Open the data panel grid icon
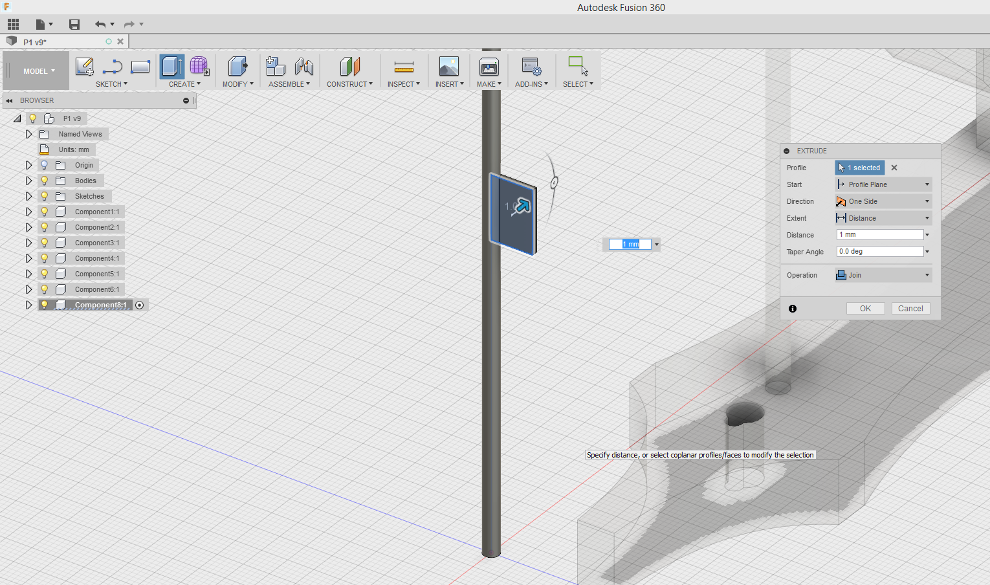This screenshot has width=990, height=585. point(13,25)
